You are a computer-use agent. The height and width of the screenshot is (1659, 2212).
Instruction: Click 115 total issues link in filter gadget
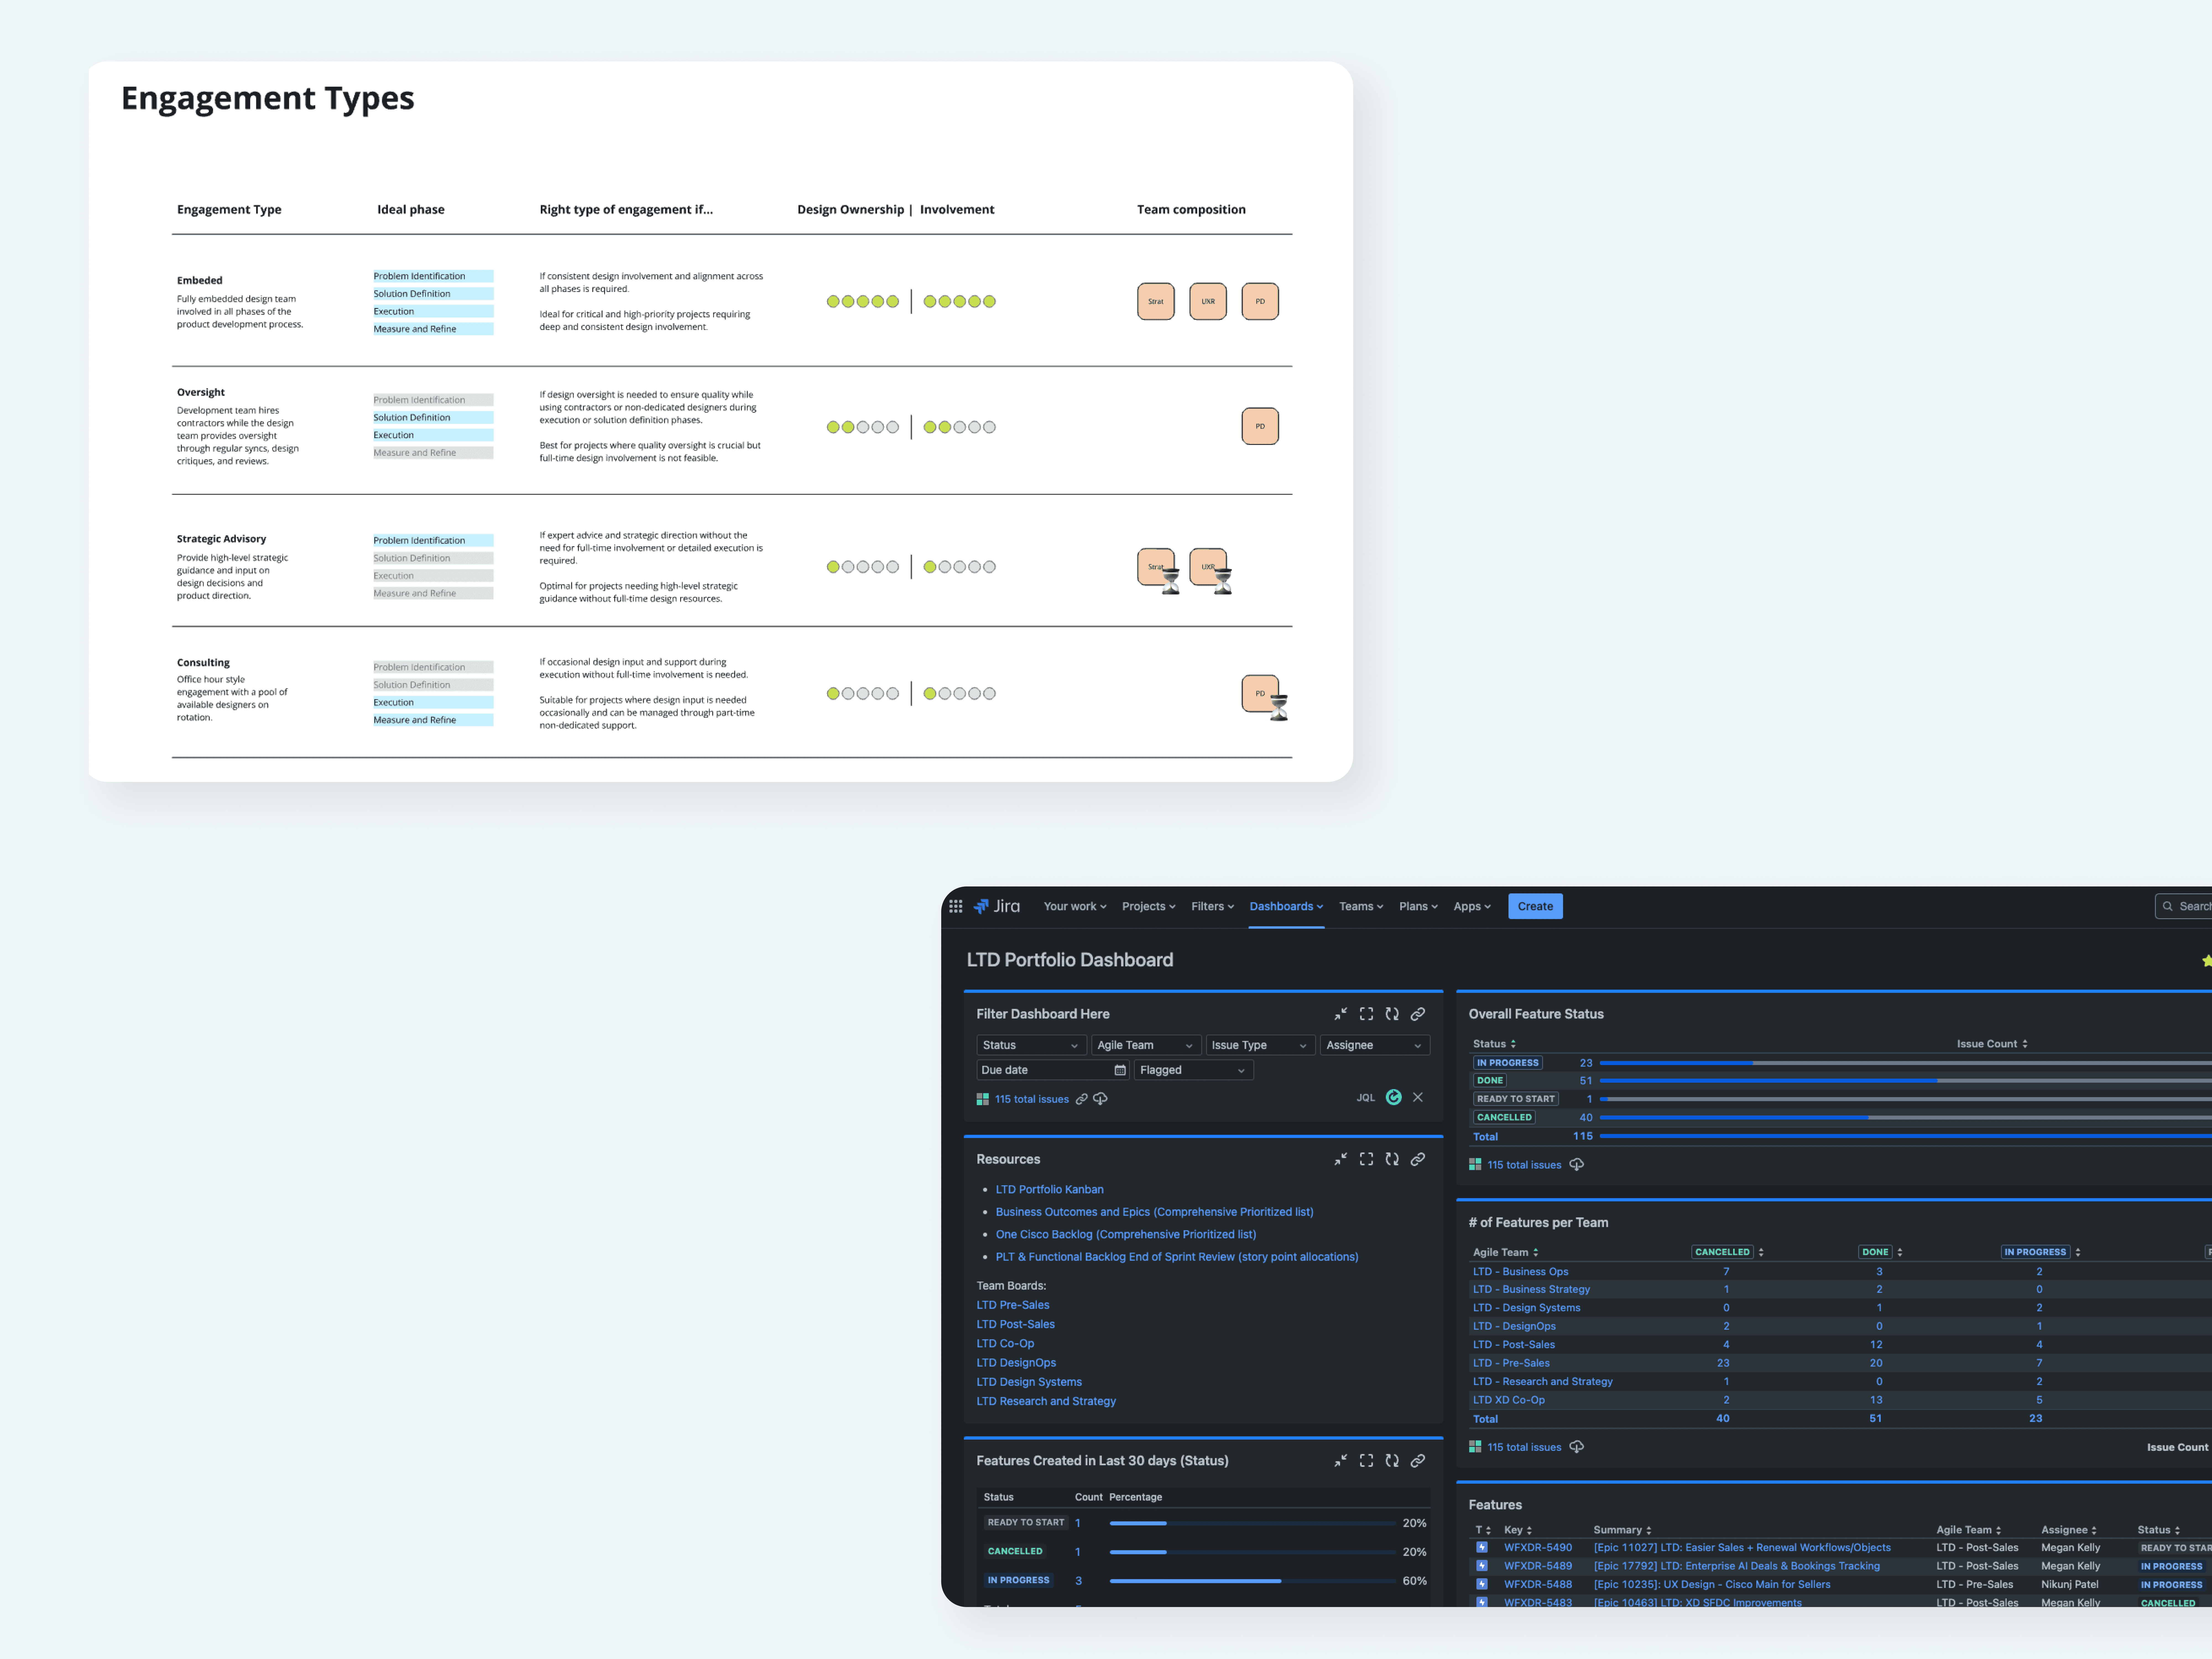tap(1032, 1099)
